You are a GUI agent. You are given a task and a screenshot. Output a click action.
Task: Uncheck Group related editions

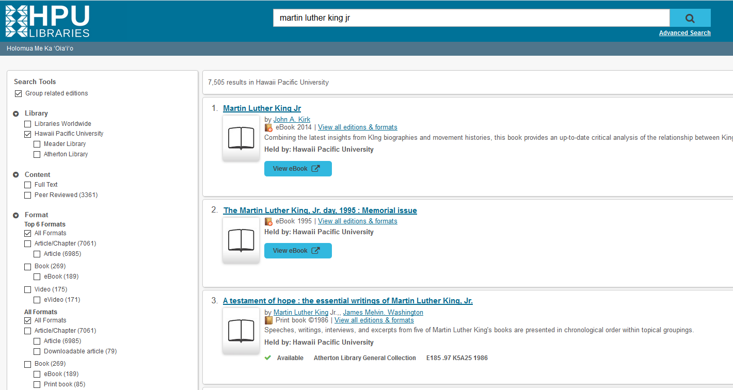(x=18, y=93)
